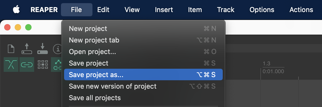Click the 1.3 timeline ruler marker
This screenshot has height=107, width=322.
coord(266,64)
